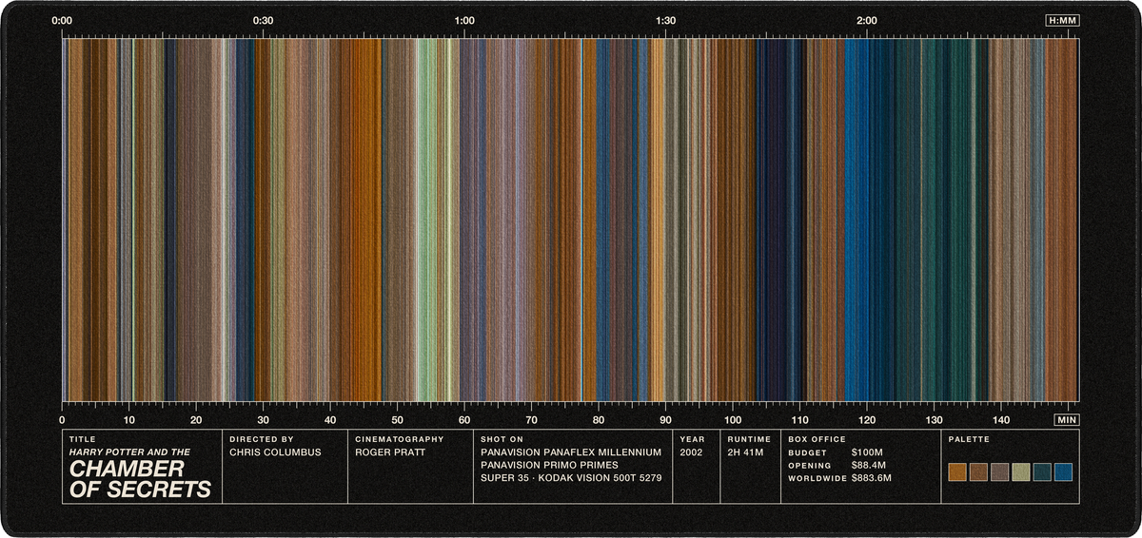Click "SUPER 35 · KODAK VISION 500T 5279" text
1142x538 pixels.
point(570,478)
